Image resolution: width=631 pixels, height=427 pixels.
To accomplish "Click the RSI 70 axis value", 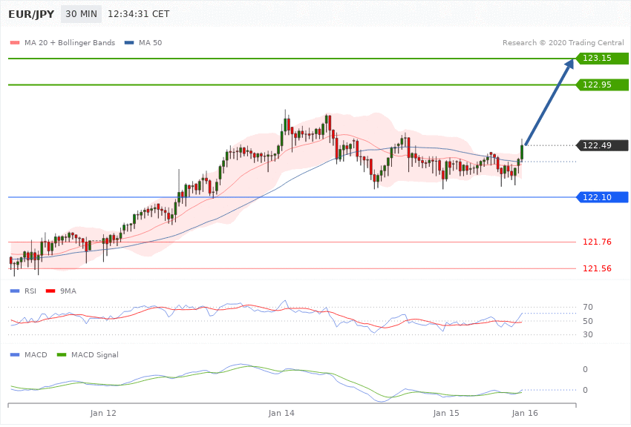I will (587, 308).
